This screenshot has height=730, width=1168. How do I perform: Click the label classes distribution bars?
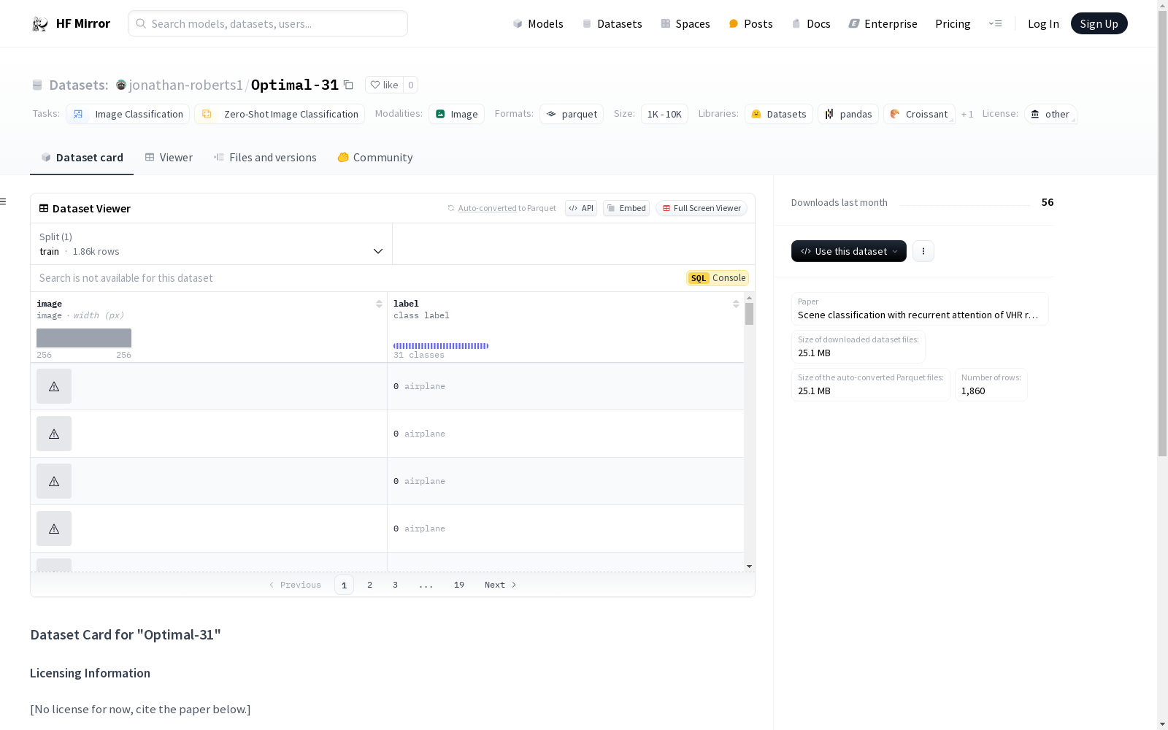coord(441,346)
